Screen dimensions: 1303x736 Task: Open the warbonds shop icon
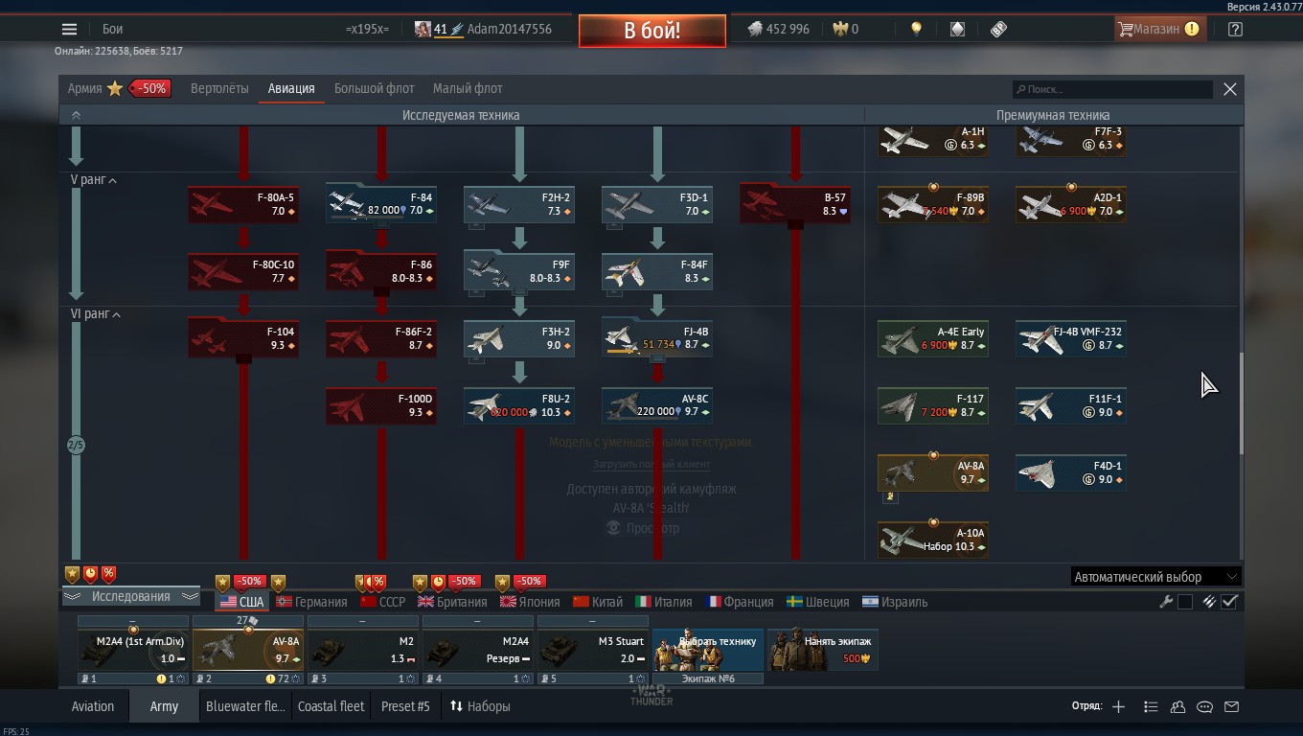957,29
